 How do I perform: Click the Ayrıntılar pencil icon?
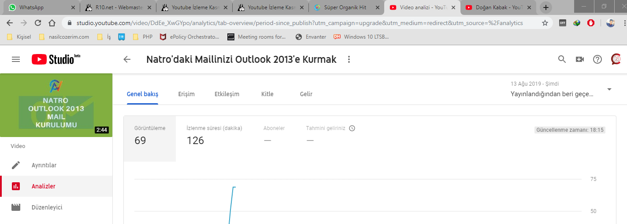[x=16, y=165]
